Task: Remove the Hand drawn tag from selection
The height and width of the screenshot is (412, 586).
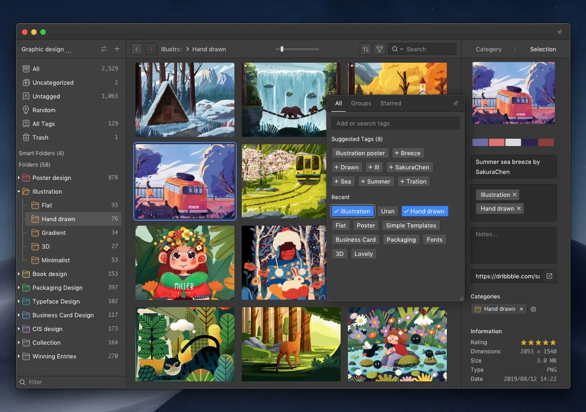Action: [x=519, y=208]
